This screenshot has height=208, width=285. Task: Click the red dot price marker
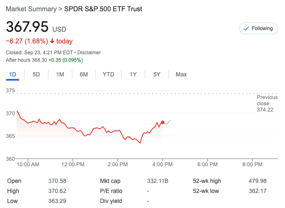(x=162, y=122)
